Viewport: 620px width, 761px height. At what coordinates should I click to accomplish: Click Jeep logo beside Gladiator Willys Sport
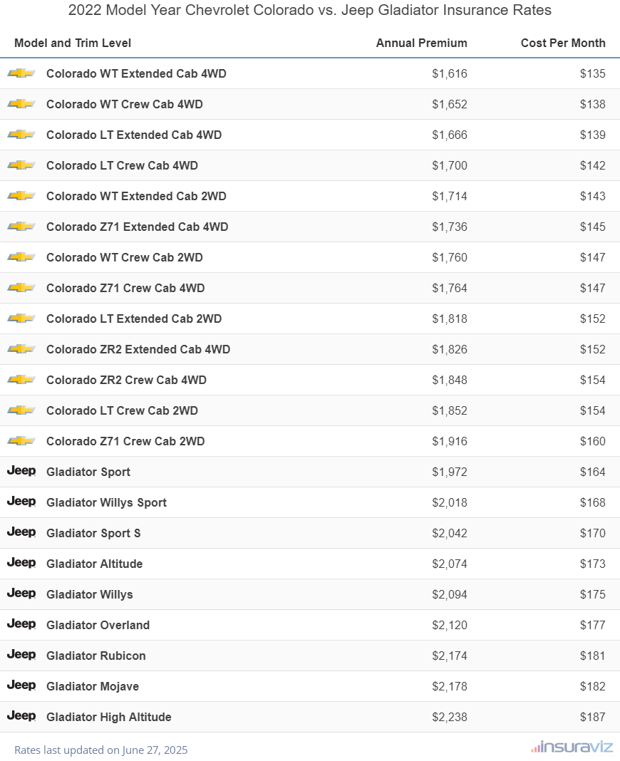click(21, 502)
